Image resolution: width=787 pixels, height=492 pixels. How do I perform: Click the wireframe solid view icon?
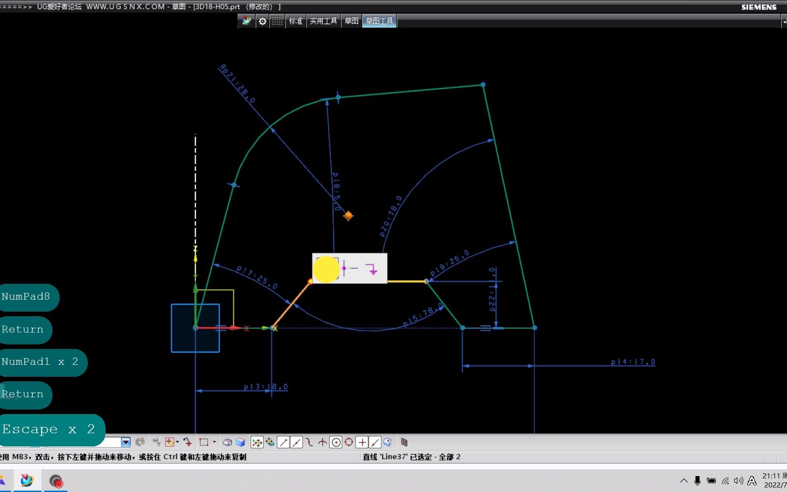coord(227,442)
